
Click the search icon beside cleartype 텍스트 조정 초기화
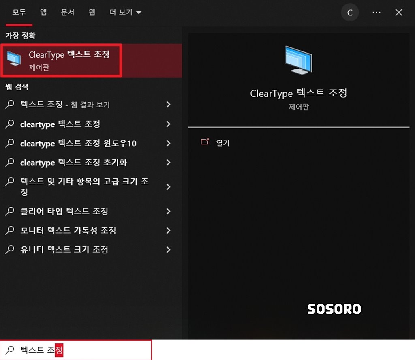(x=10, y=162)
